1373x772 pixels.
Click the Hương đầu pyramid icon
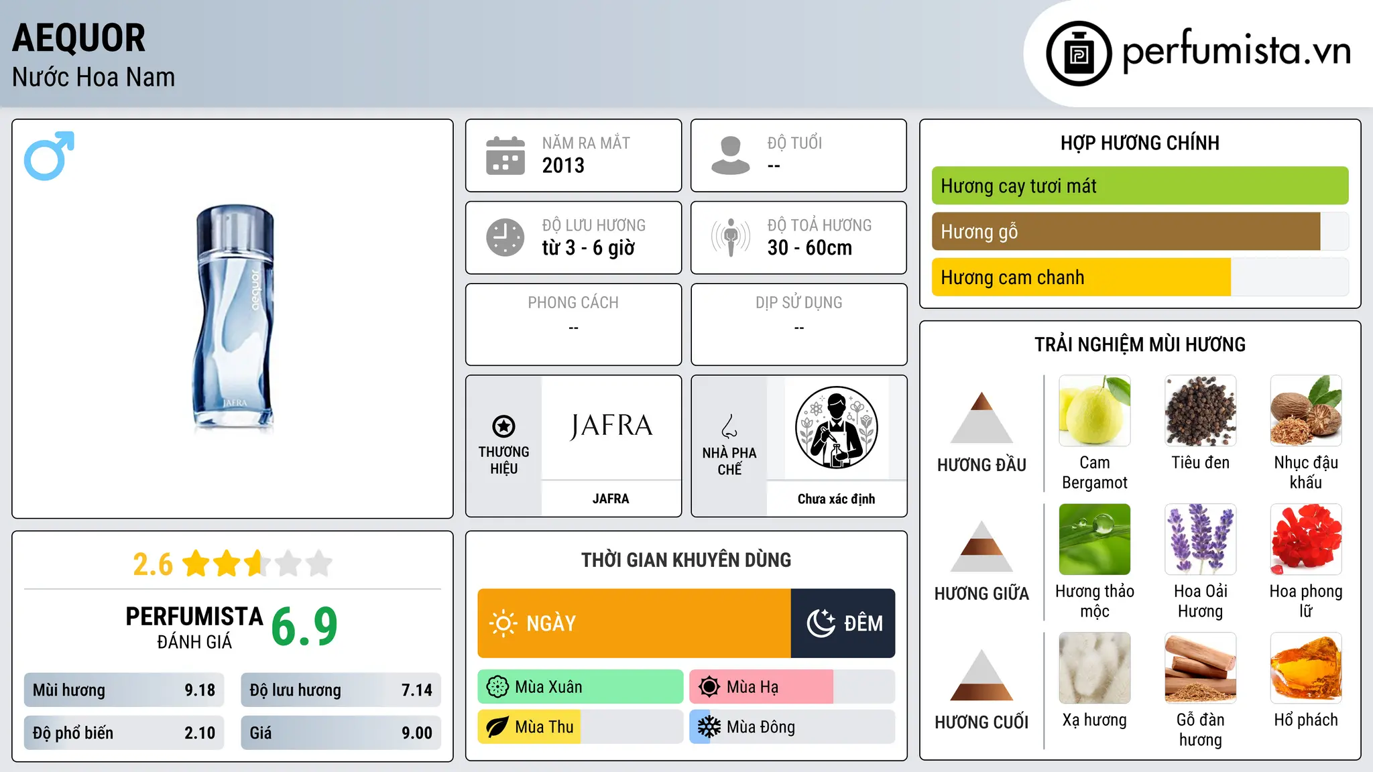coord(981,417)
